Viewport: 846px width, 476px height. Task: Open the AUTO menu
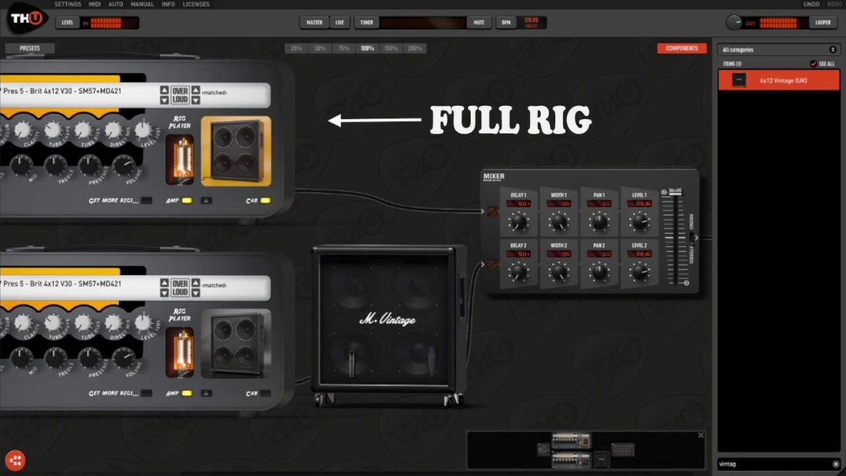pos(116,4)
